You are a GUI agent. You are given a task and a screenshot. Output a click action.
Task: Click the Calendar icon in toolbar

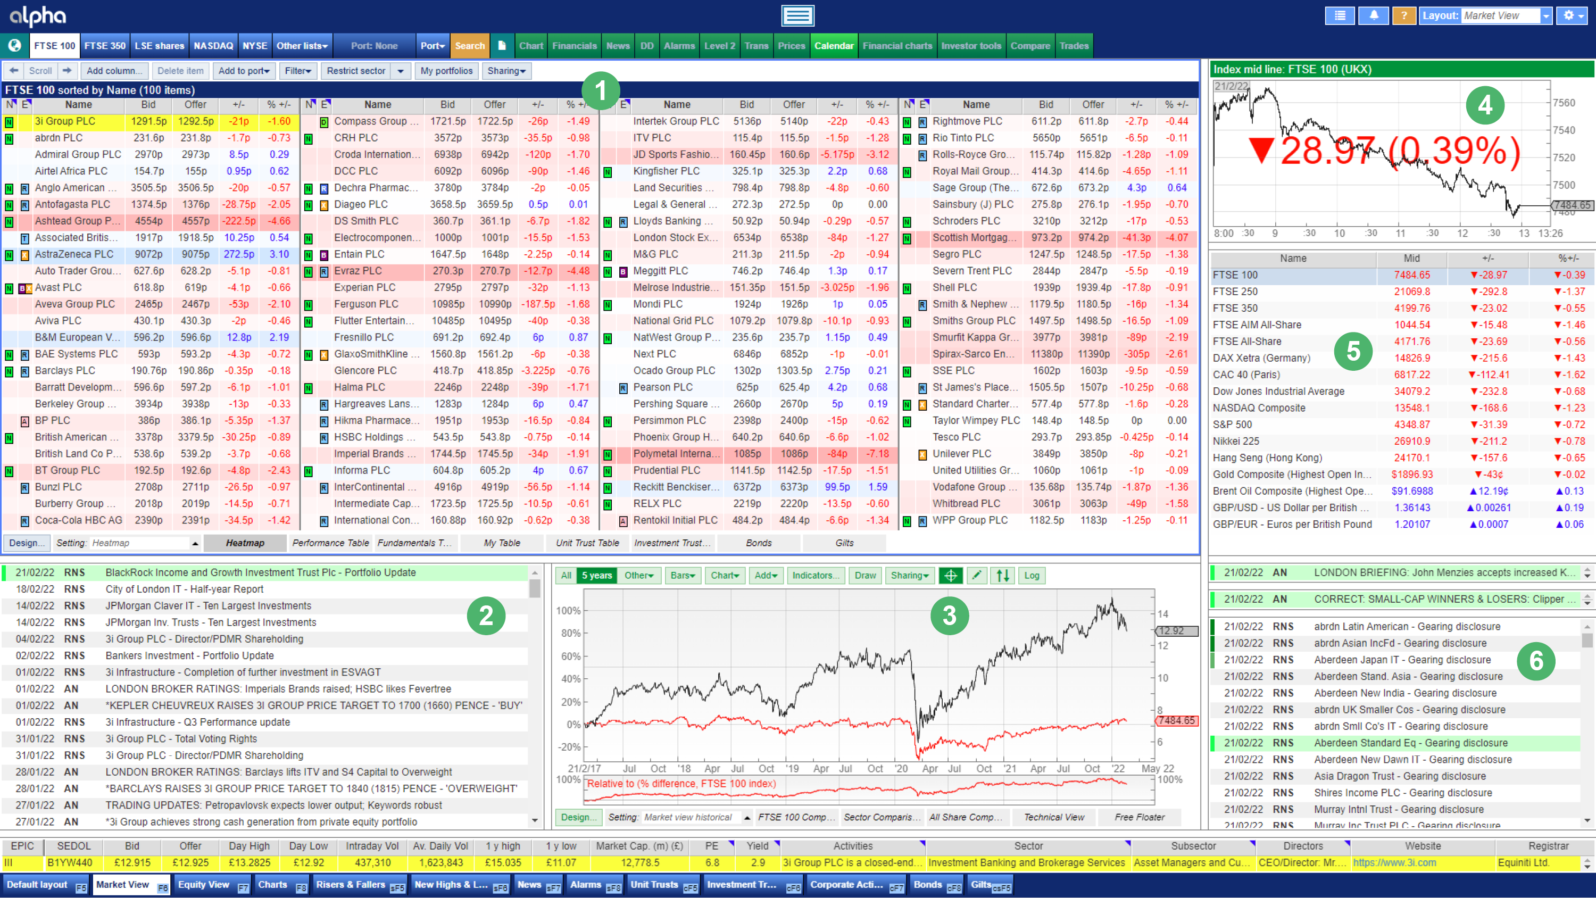834,46
